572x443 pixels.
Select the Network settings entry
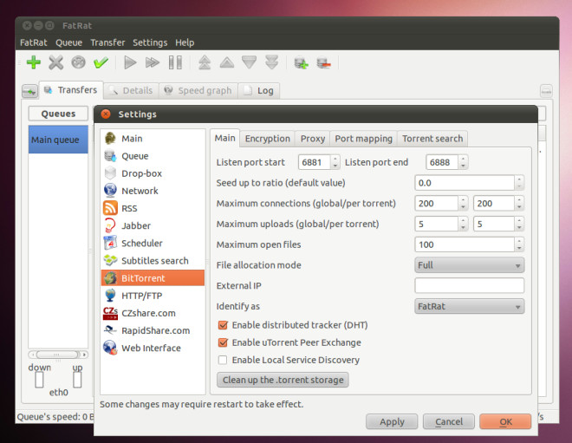pos(153,191)
